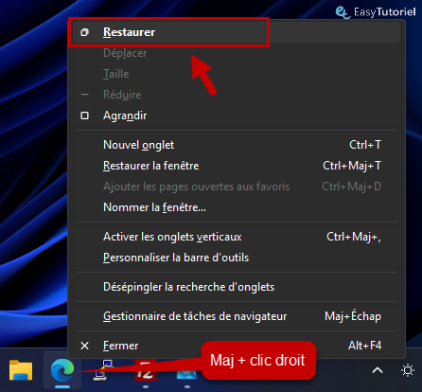The image size is (422, 392).
Task: Click the brightness sun tray icon
Action: tap(408, 370)
